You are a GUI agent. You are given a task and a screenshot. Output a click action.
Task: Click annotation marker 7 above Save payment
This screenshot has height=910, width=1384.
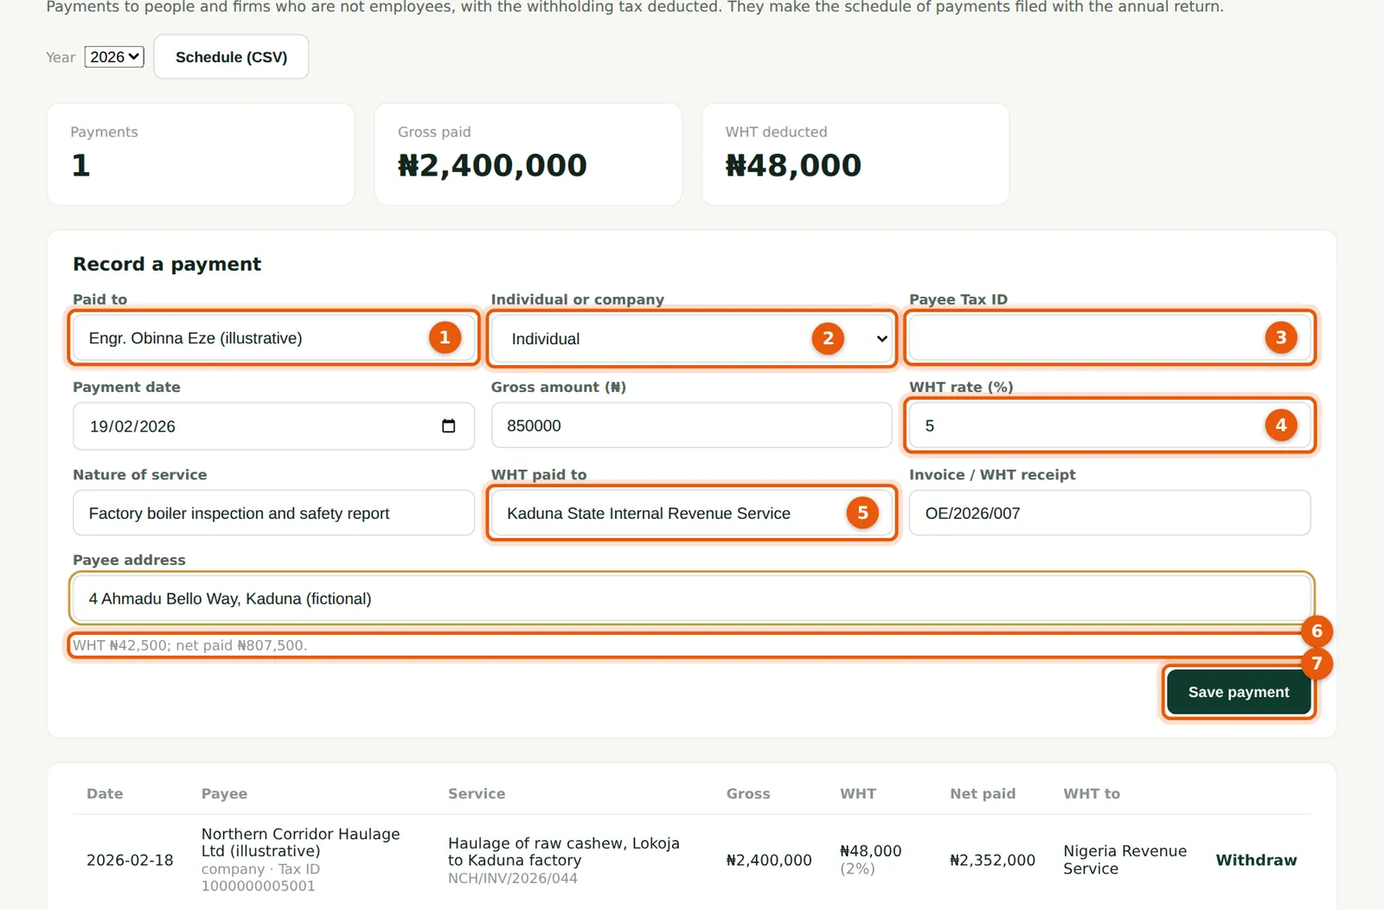[x=1317, y=663]
